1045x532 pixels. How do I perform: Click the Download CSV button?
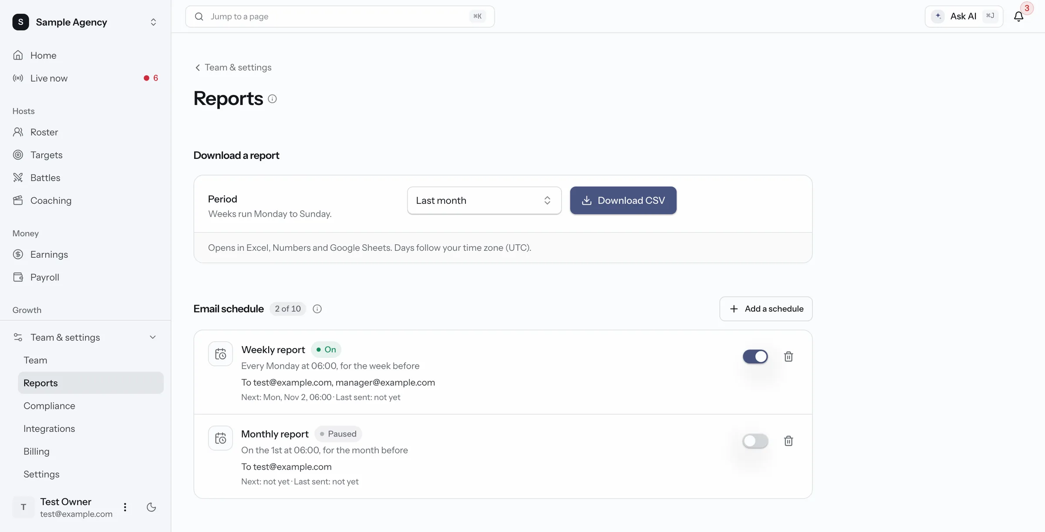point(623,200)
